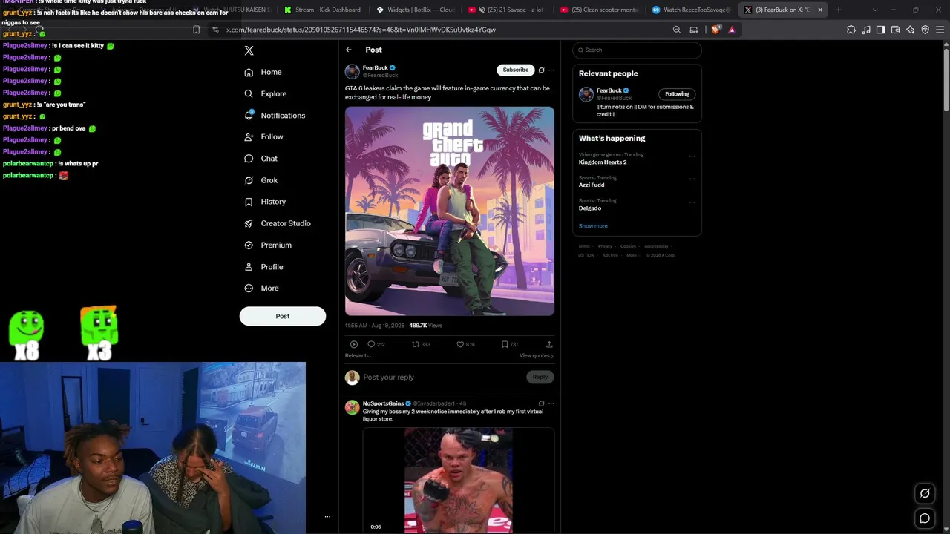Switch to the 21 Savage YouTube tab
This screenshot has width=950, height=534.
point(507,10)
